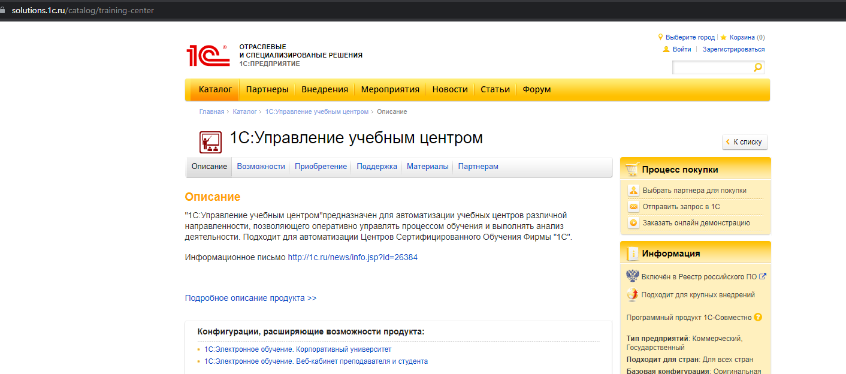The width and height of the screenshot is (846, 374).
Task: Open the Статьи menu item
Action: click(495, 89)
